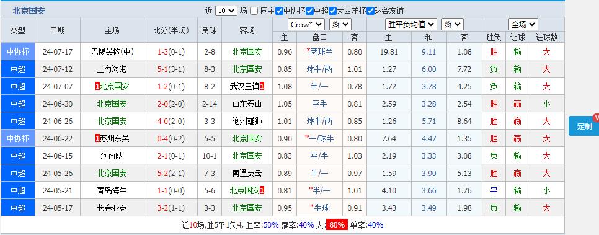This screenshot has width=599, height=235.
Task: Click the score 1-3(0-1)
Action: point(171,52)
